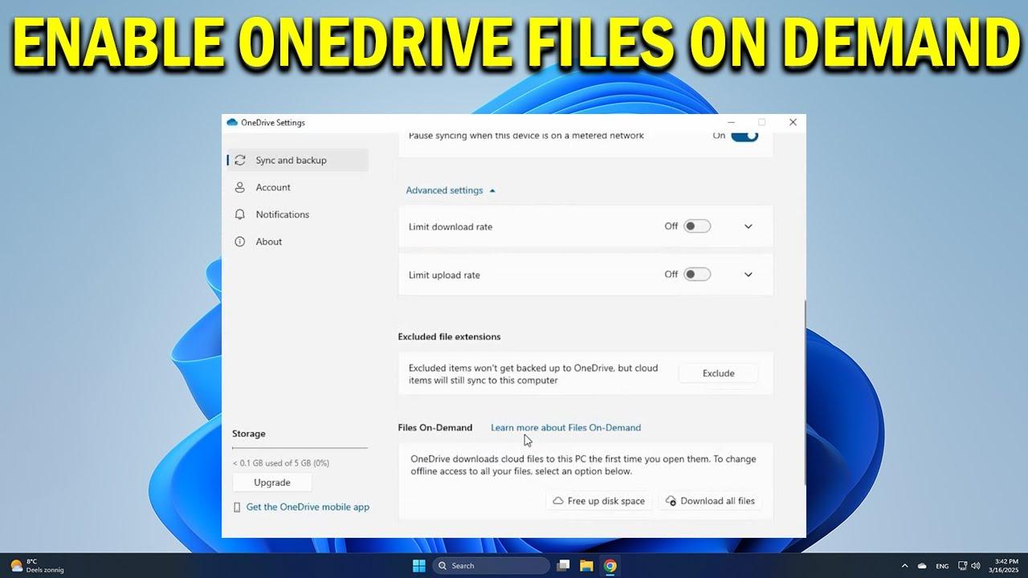Image resolution: width=1028 pixels, height=578 pixels.
Task: Switch to the Account section
Action: pyautogui.click(x=272, y=187)
